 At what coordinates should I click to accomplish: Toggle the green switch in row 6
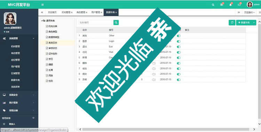coord(179,63)
